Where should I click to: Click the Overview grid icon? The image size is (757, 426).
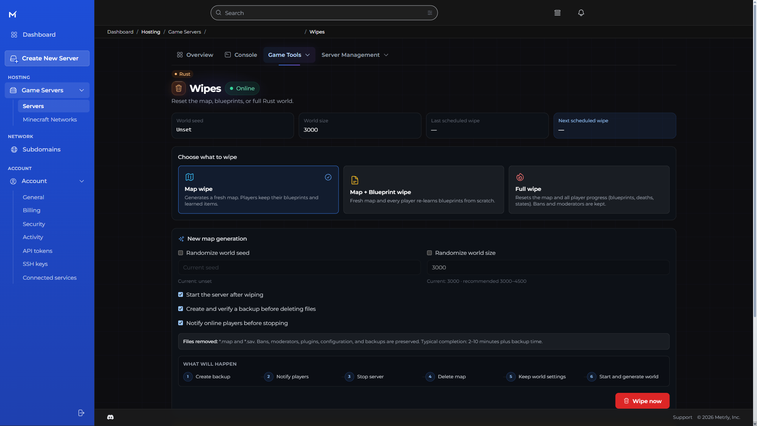click(180, 55)
